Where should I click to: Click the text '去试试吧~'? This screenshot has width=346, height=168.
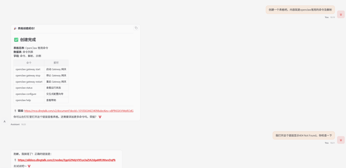coord(20,166)
